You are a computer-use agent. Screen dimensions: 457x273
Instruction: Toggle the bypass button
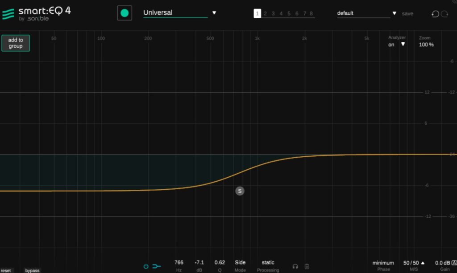pos(32,270)
